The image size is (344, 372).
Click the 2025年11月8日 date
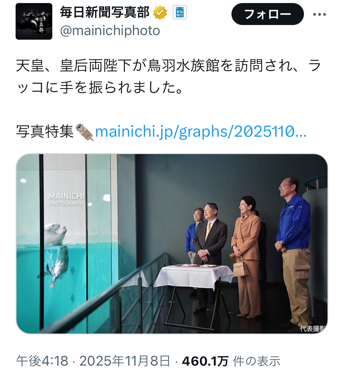(125, 361)
